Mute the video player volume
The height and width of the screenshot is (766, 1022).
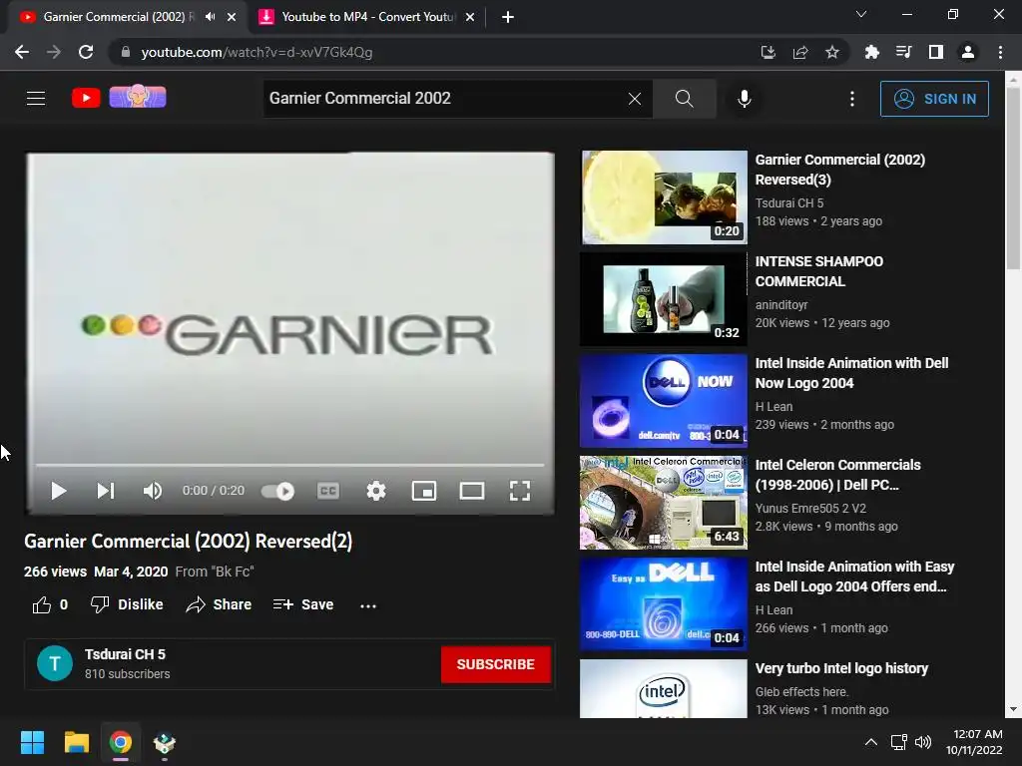[153, 491]
